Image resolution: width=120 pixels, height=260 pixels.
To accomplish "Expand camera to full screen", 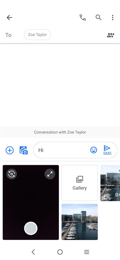I will [50, 174].
